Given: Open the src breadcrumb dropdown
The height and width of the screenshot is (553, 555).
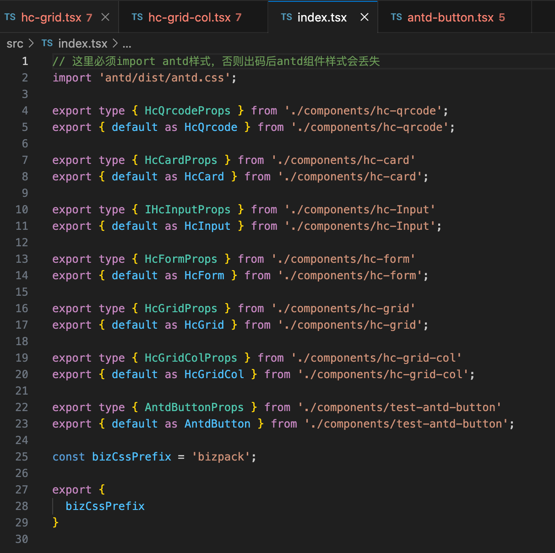Looking at the screenshot, I should pyautogui.click(x=15, y=43).
